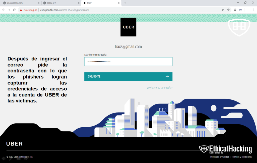The width and height of the screenshot is (257, 163).
Task: Click the 'No es seguro' warning icon
Action: [21, 10]
